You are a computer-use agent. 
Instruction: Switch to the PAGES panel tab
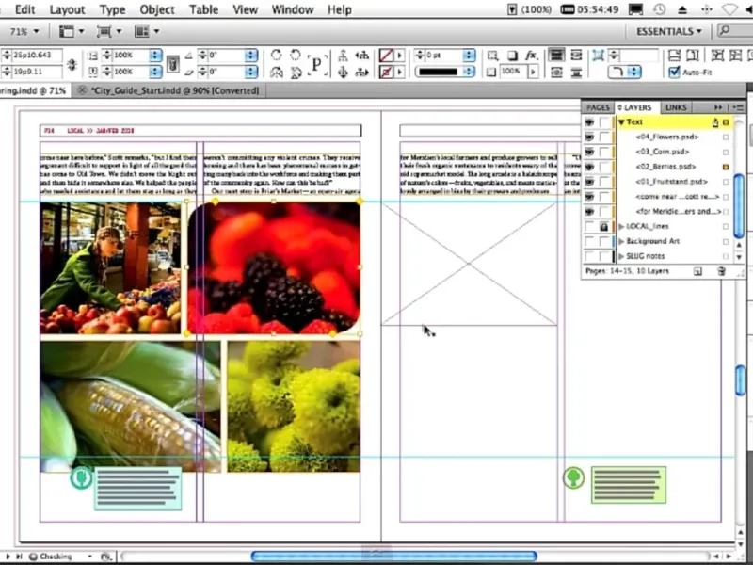(598, 107)
